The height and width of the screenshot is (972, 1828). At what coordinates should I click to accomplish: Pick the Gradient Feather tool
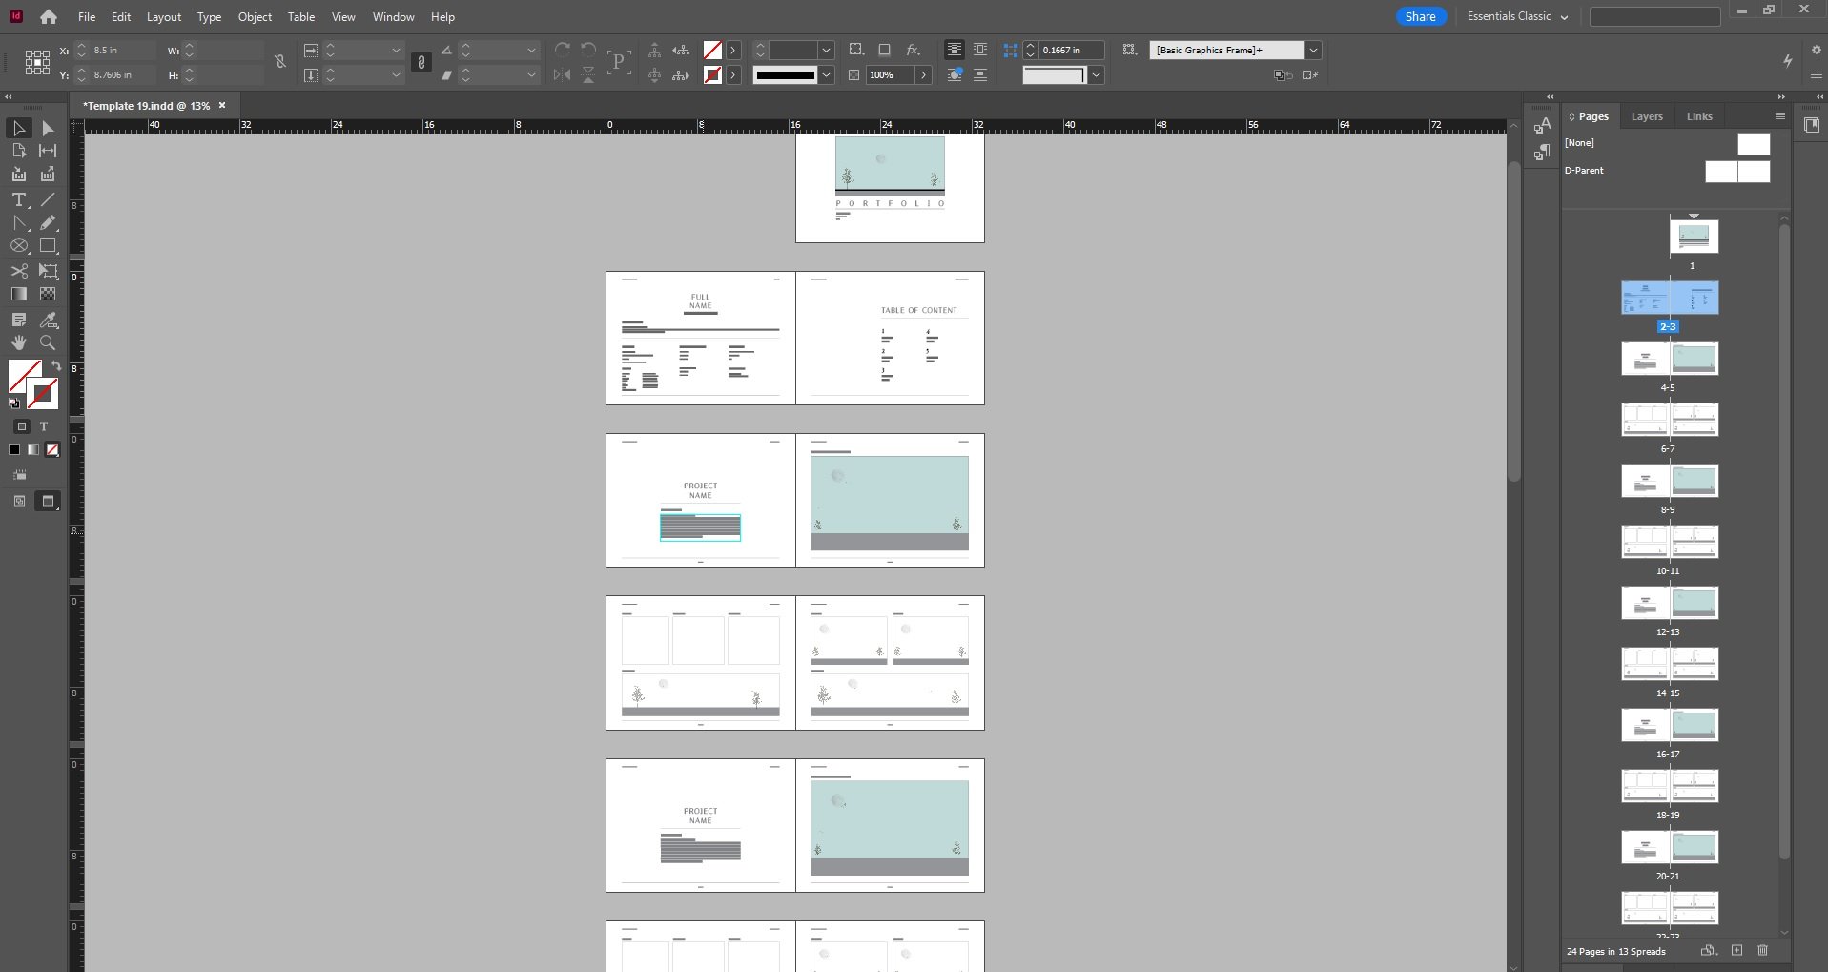48,295
